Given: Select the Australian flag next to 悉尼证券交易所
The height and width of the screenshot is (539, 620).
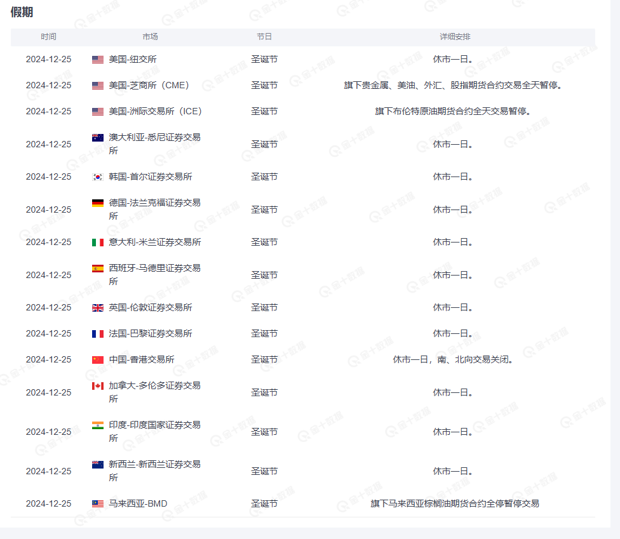Looking at the screenshot, I should coord(97,137).
